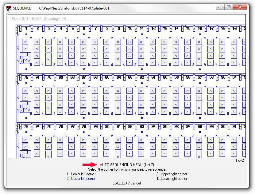Image resolution: width=255 pixels, height=194 pixels.
Task: Select option 1 Lower-left corner
Action: 81,174
